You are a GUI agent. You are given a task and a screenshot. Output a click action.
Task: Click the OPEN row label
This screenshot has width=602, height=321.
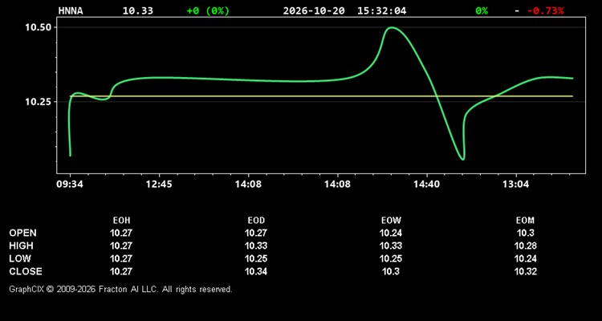coord(23,233)
